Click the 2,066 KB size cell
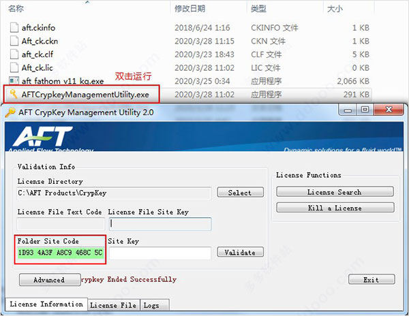409x316 pixels. point(353,81)
